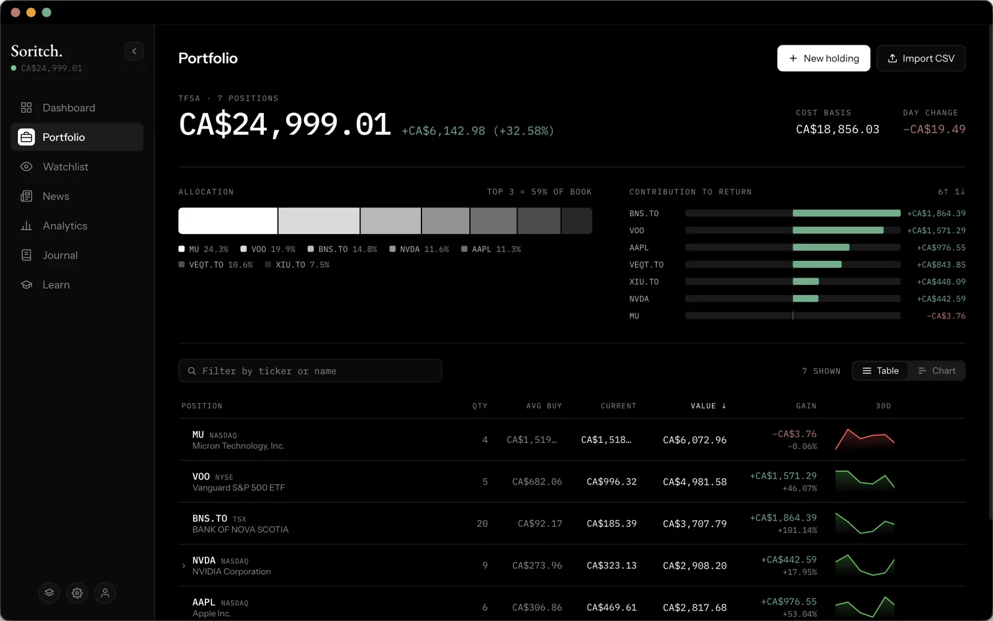Click the XIU.TO 7.5% legend entry
993x621 pixels.
pos(297,265)
